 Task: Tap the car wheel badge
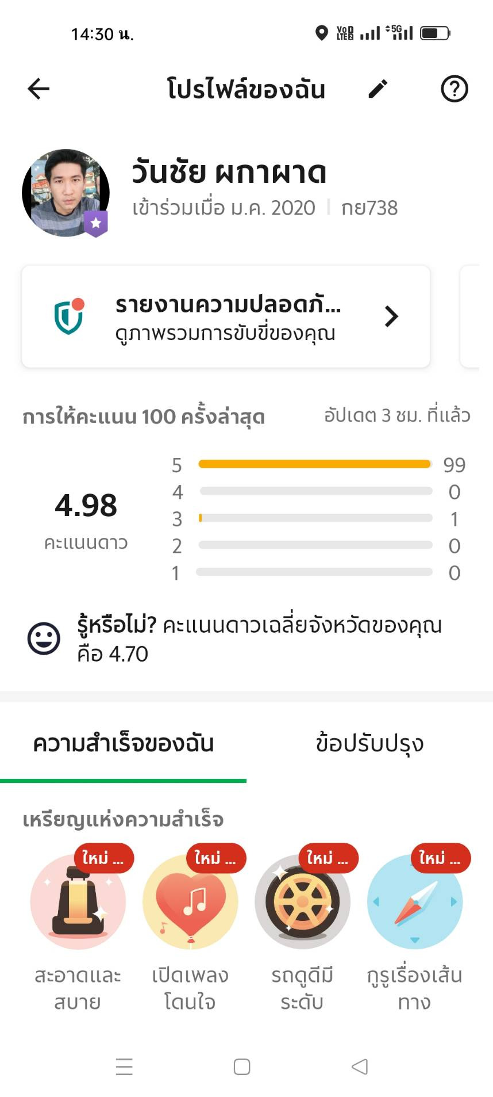(302, 901)
